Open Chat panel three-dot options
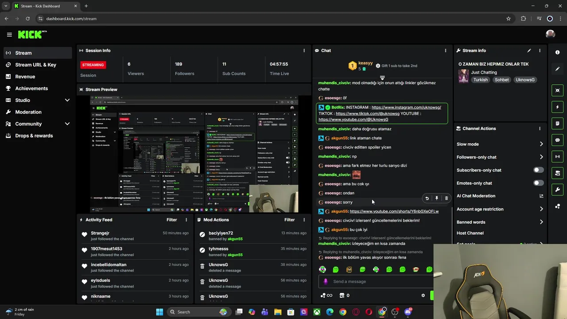The width and height of the screenshot is (567, 319). pos(446,51)
